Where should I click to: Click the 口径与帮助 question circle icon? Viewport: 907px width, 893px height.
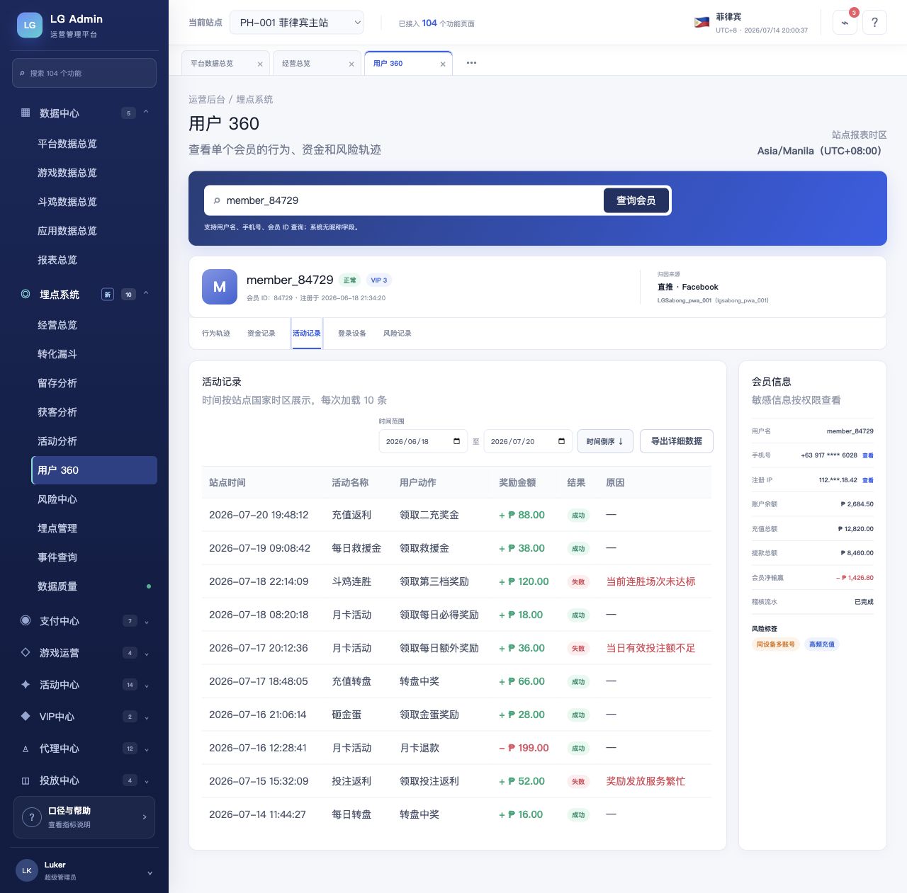[32, 817]
